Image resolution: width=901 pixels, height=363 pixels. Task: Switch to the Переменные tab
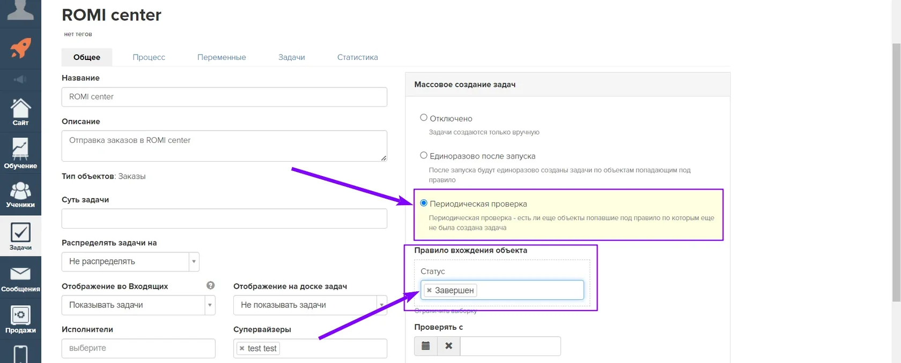(221, 57)
